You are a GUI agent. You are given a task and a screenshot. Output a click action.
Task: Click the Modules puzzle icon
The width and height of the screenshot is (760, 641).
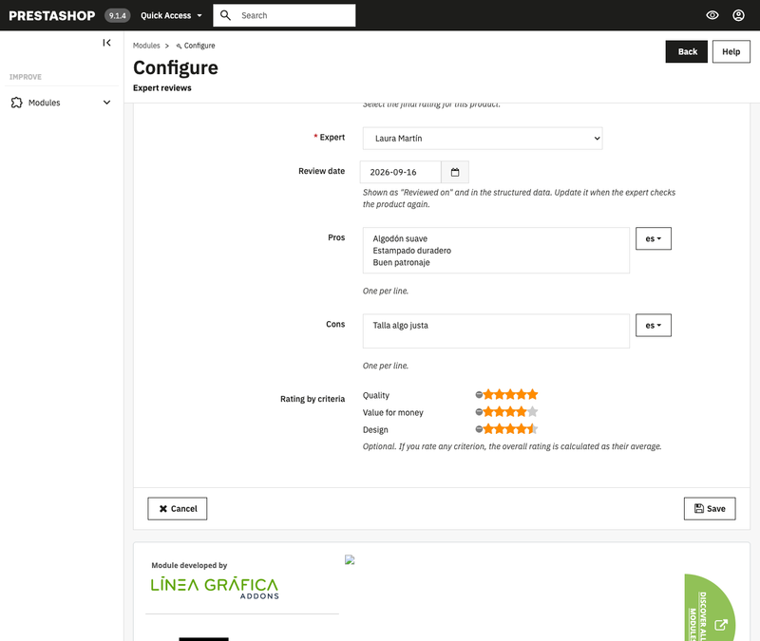(x=16, y=103)
